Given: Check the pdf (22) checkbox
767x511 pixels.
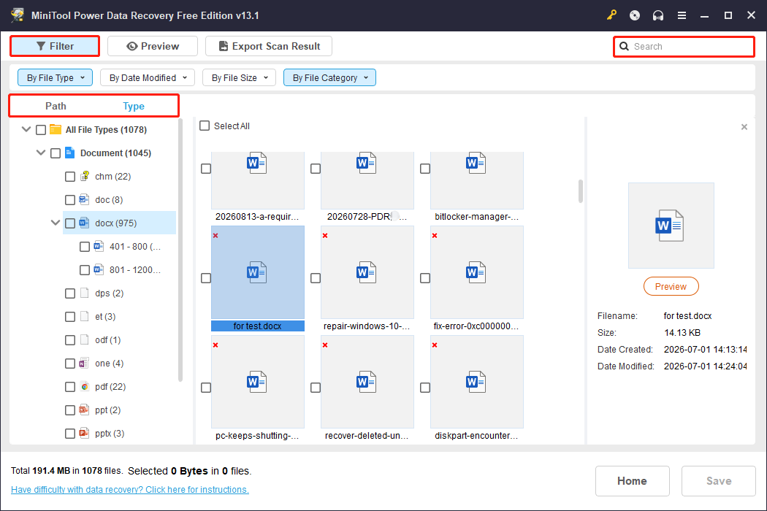Looking at the screenshot, I should click(70, 387).
